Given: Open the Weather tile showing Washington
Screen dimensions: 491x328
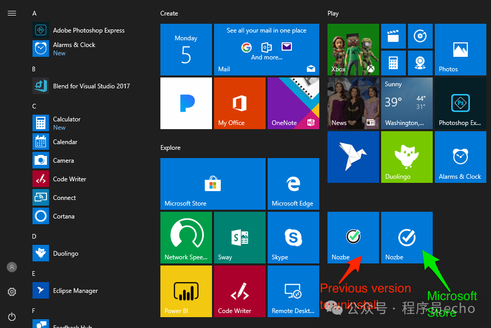Looking at the screenshot, I should [x=406, y=103].
